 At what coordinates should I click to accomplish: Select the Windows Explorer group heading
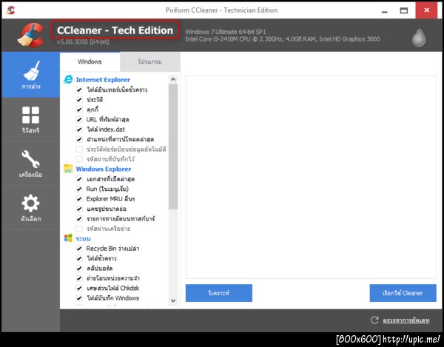pyautogui.click(x=104, y=169)
